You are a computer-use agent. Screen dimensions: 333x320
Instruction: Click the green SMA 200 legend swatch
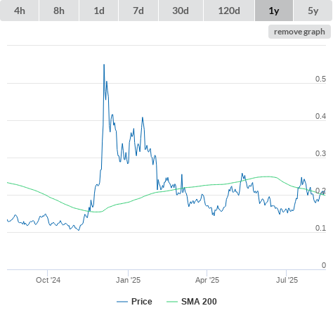coord(172,302)
